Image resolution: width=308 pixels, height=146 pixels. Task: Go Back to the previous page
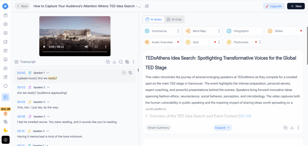22,6
